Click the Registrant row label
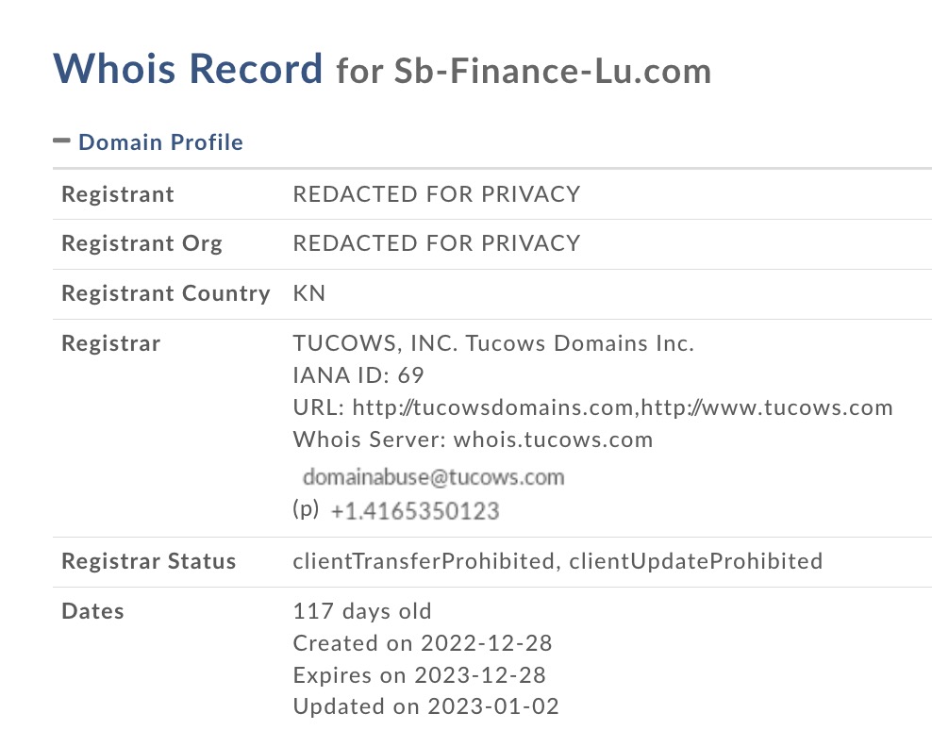Screen dimensions: 932x730 coord(118,194)
